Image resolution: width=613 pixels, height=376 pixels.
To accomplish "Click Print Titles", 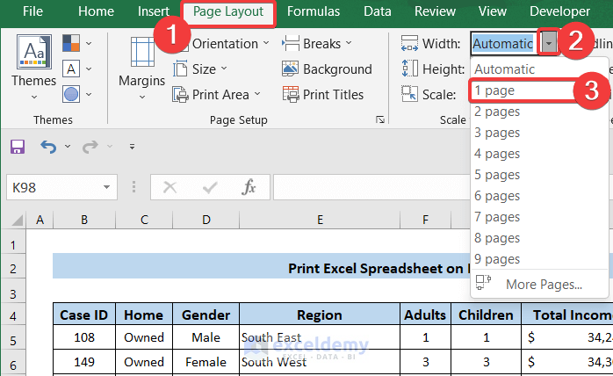I will point(324,94).
